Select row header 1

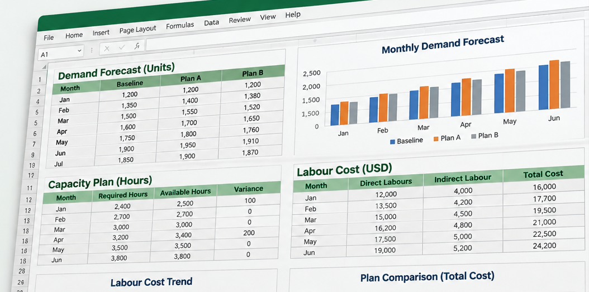tap(39, 80)
